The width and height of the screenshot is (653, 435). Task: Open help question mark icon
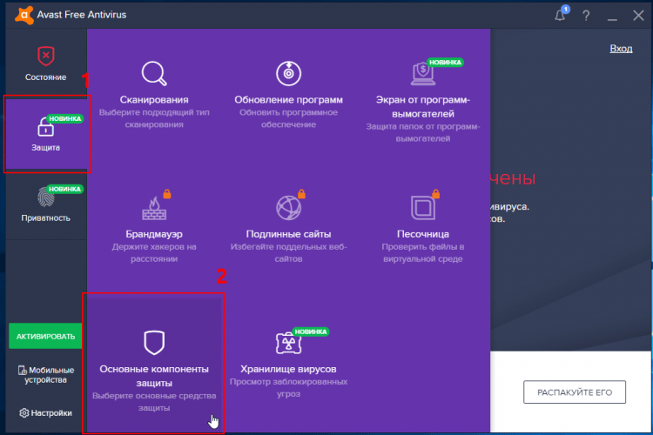click(x=586, y=16)
